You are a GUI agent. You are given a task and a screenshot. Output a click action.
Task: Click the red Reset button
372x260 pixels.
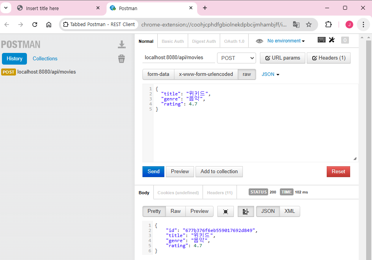[x=338, y=172]
